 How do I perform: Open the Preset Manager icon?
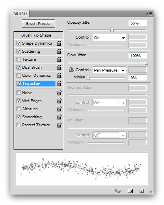coord(130,191)
